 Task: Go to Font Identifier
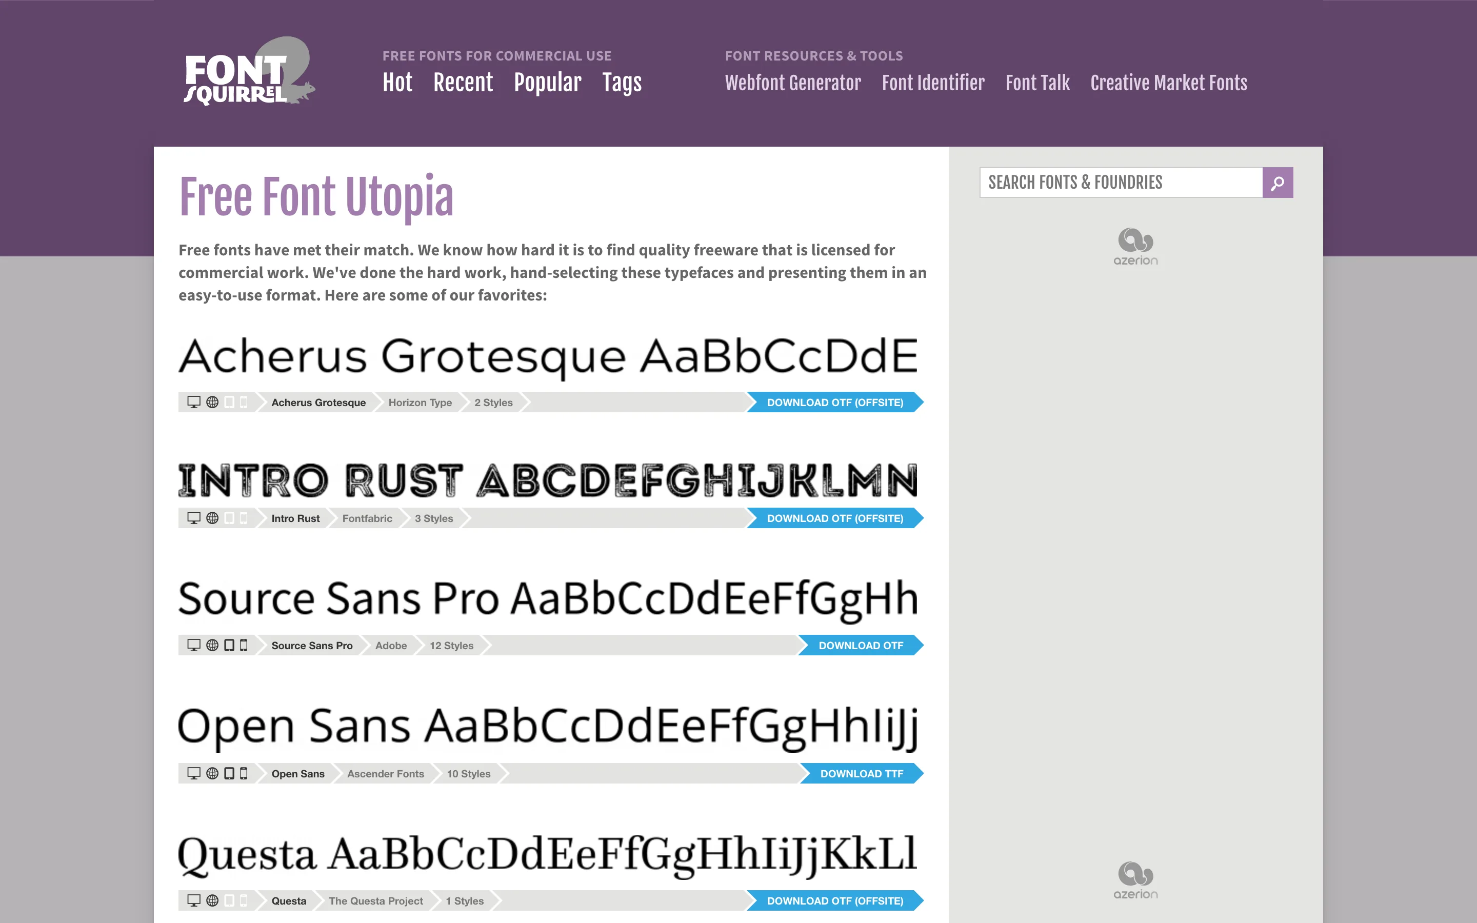[x=933, y=83]
